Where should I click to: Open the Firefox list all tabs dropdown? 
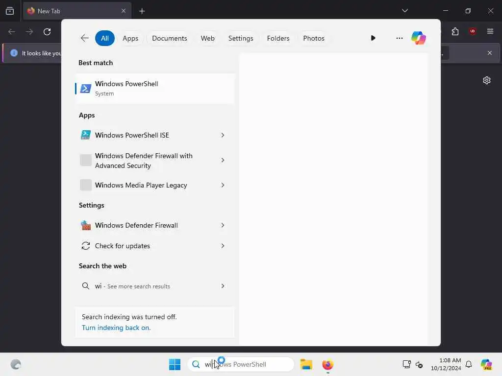point(404,11)
